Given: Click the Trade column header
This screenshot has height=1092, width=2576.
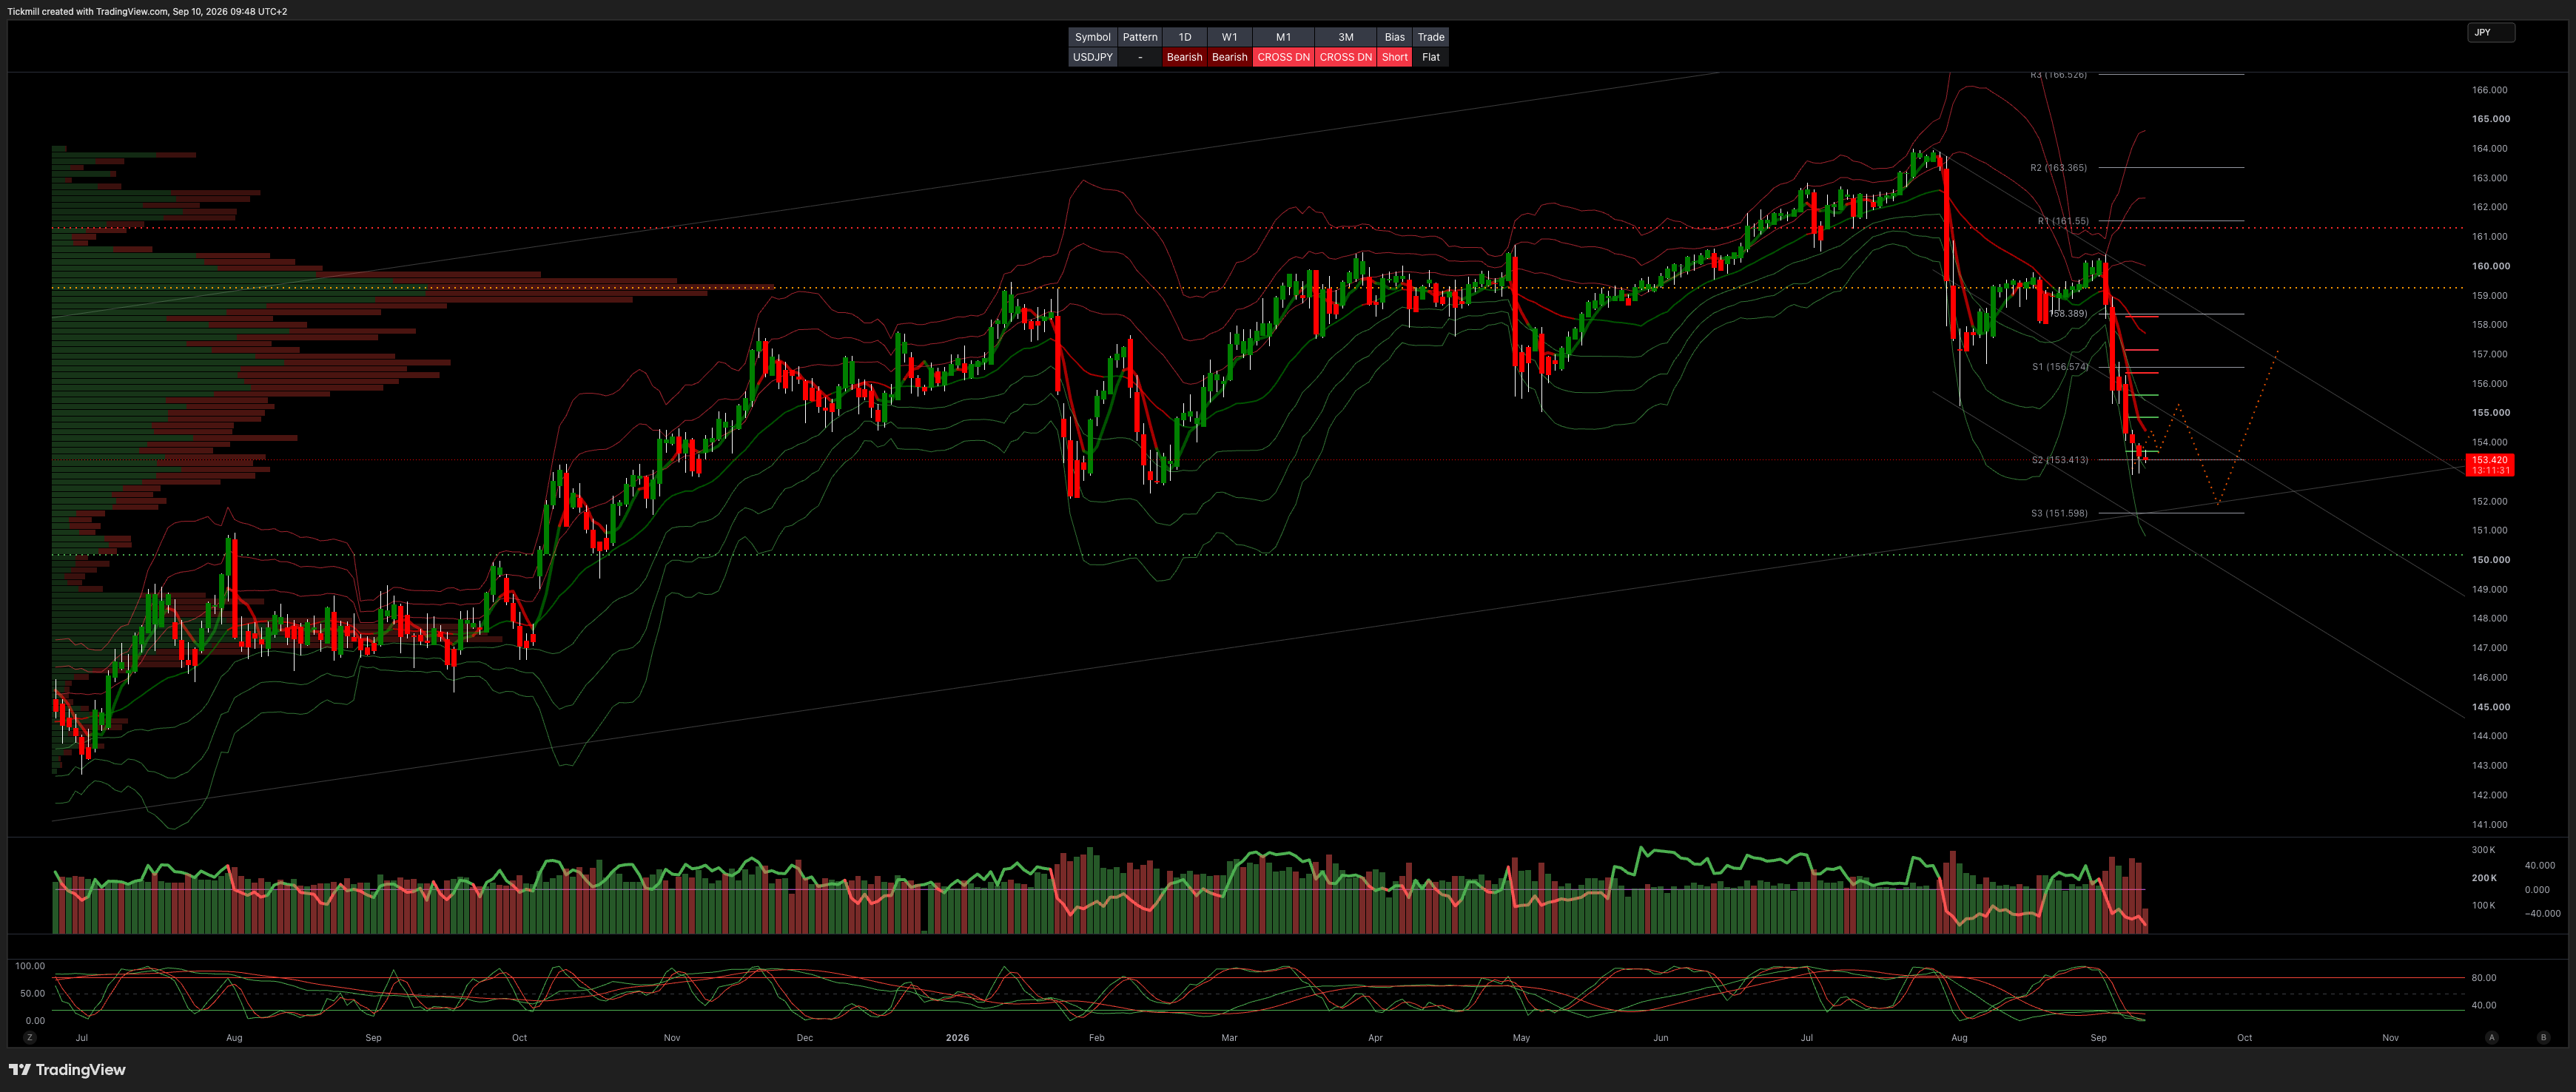Looking at the screenshot, I should pyautogui.click(x=1431, y=37).
